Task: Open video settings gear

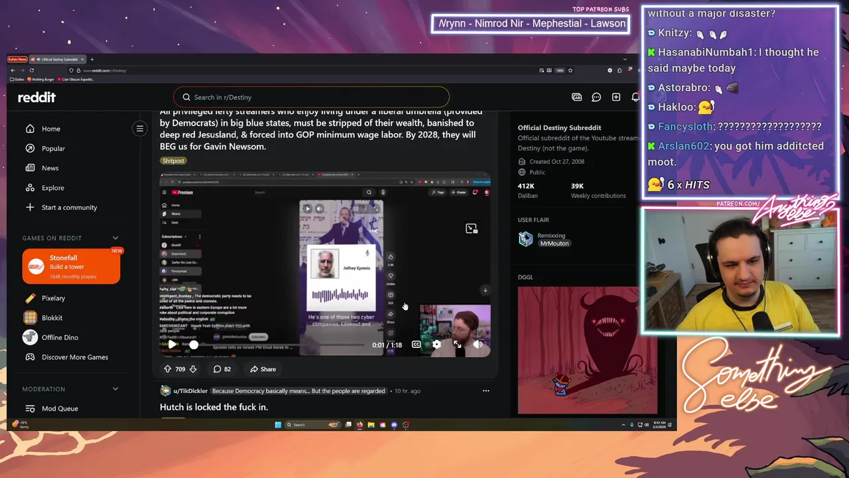Action: 436,345
